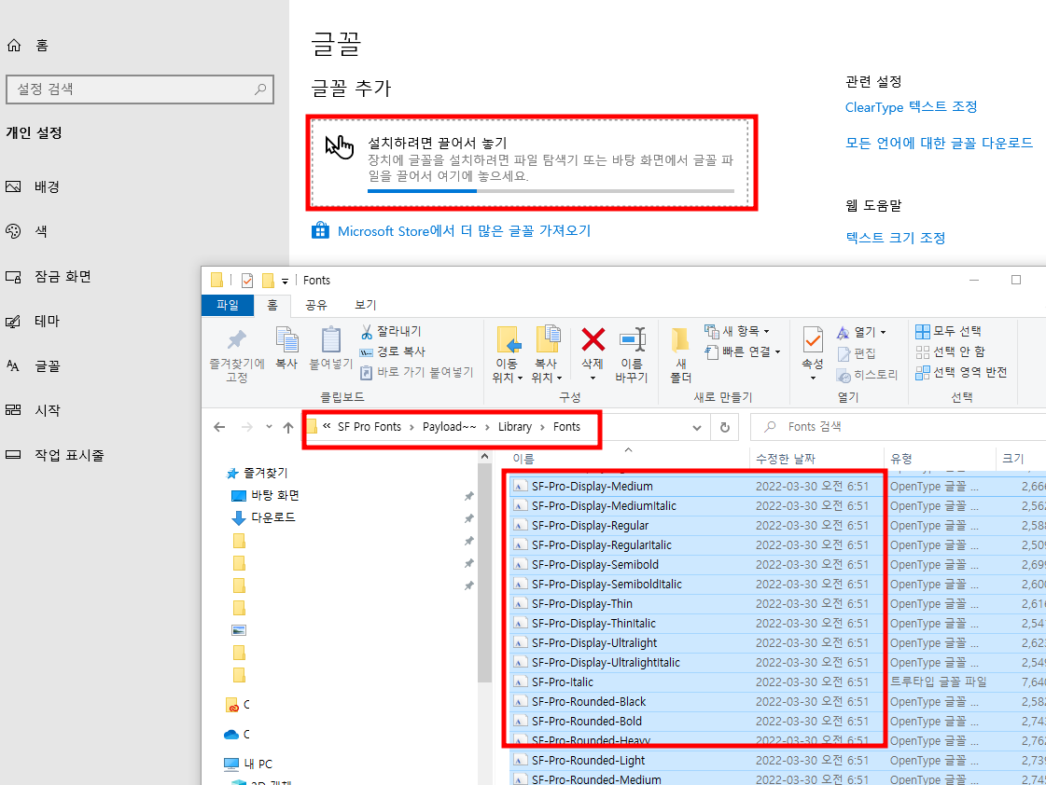1046x785 pixels.
Task: Select SF-Pro-Display-Thin file
Action: click(x=581, y=604)
